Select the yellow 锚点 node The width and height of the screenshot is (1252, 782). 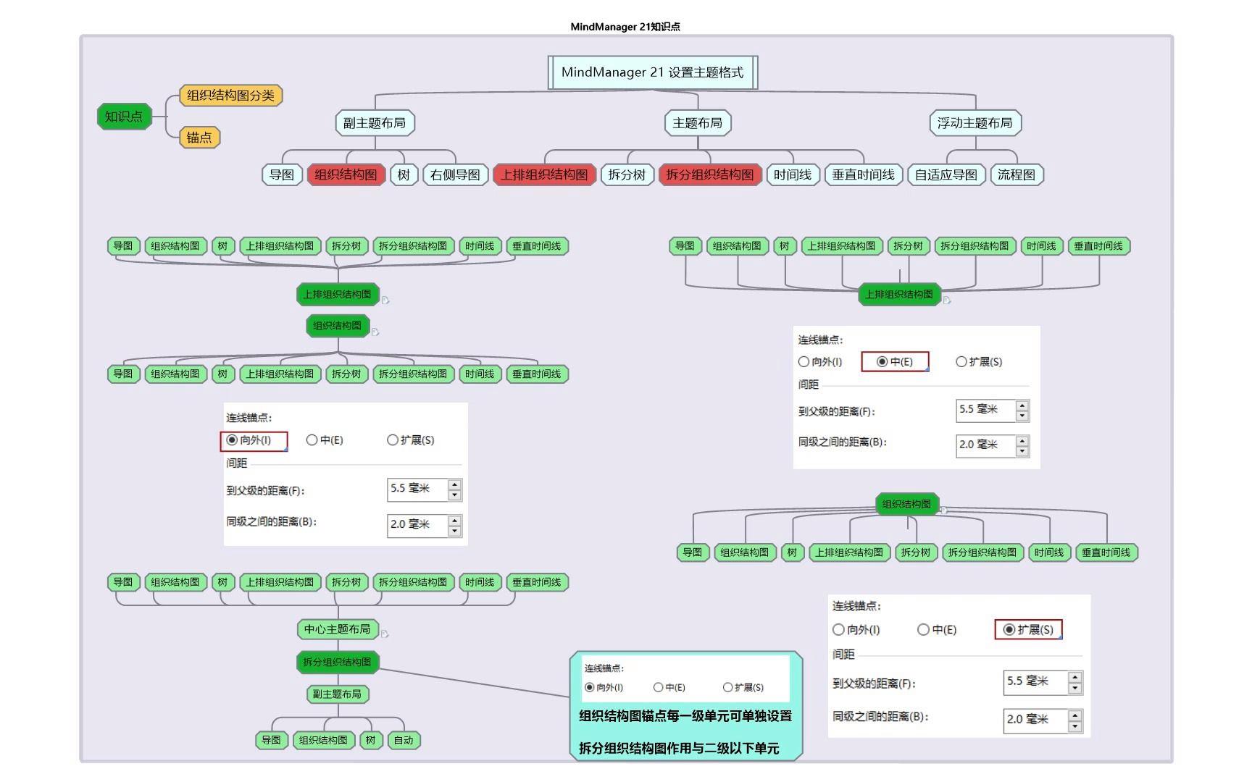click(199, 138)
